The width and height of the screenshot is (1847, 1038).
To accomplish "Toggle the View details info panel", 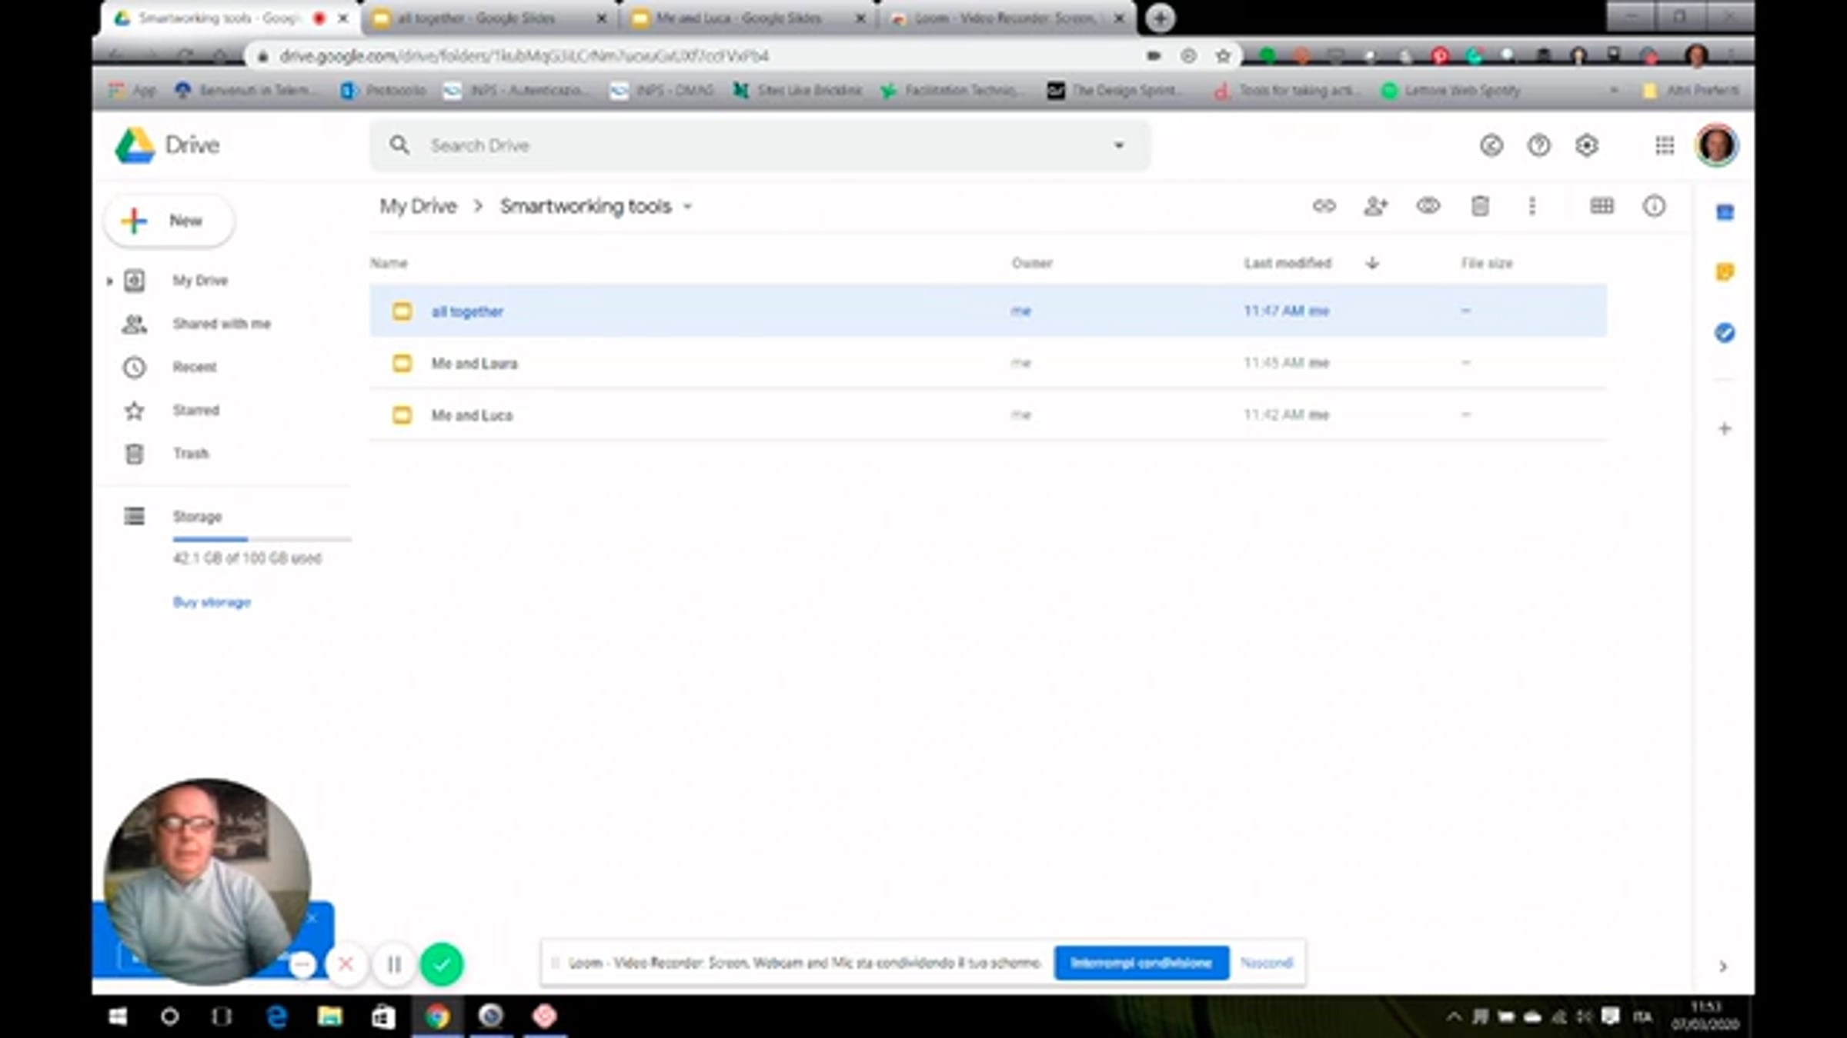I will coord(1654,206).
